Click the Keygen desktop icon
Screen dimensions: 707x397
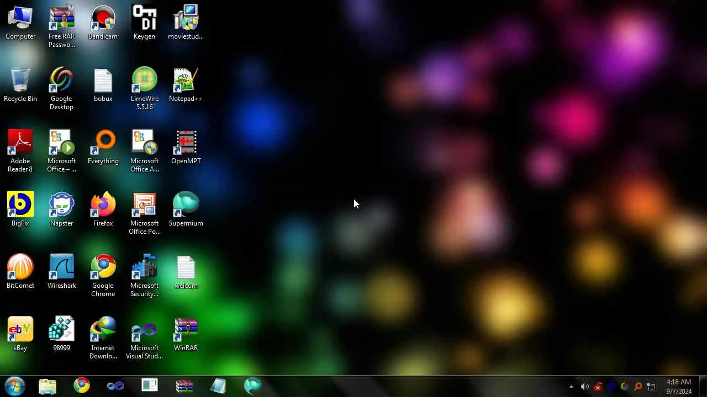(x=144, y=23)
